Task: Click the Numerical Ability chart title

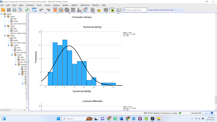Action: coord(92,27)
